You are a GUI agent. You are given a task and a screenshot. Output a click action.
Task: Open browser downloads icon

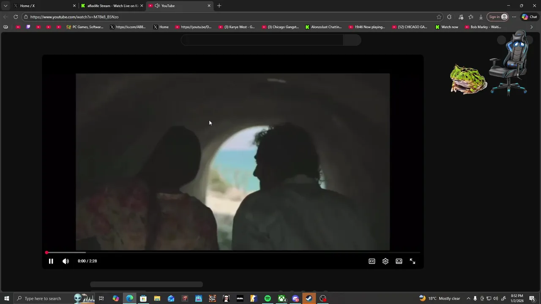[481, 17]
